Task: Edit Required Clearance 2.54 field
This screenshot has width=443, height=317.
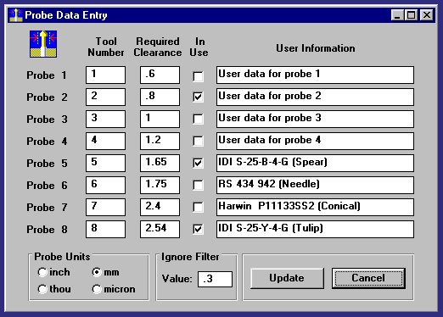Action: [160, 229]
